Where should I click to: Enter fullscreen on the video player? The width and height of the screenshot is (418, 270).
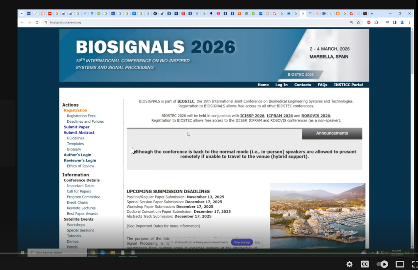pyautogui.click(x=414, y=264)
